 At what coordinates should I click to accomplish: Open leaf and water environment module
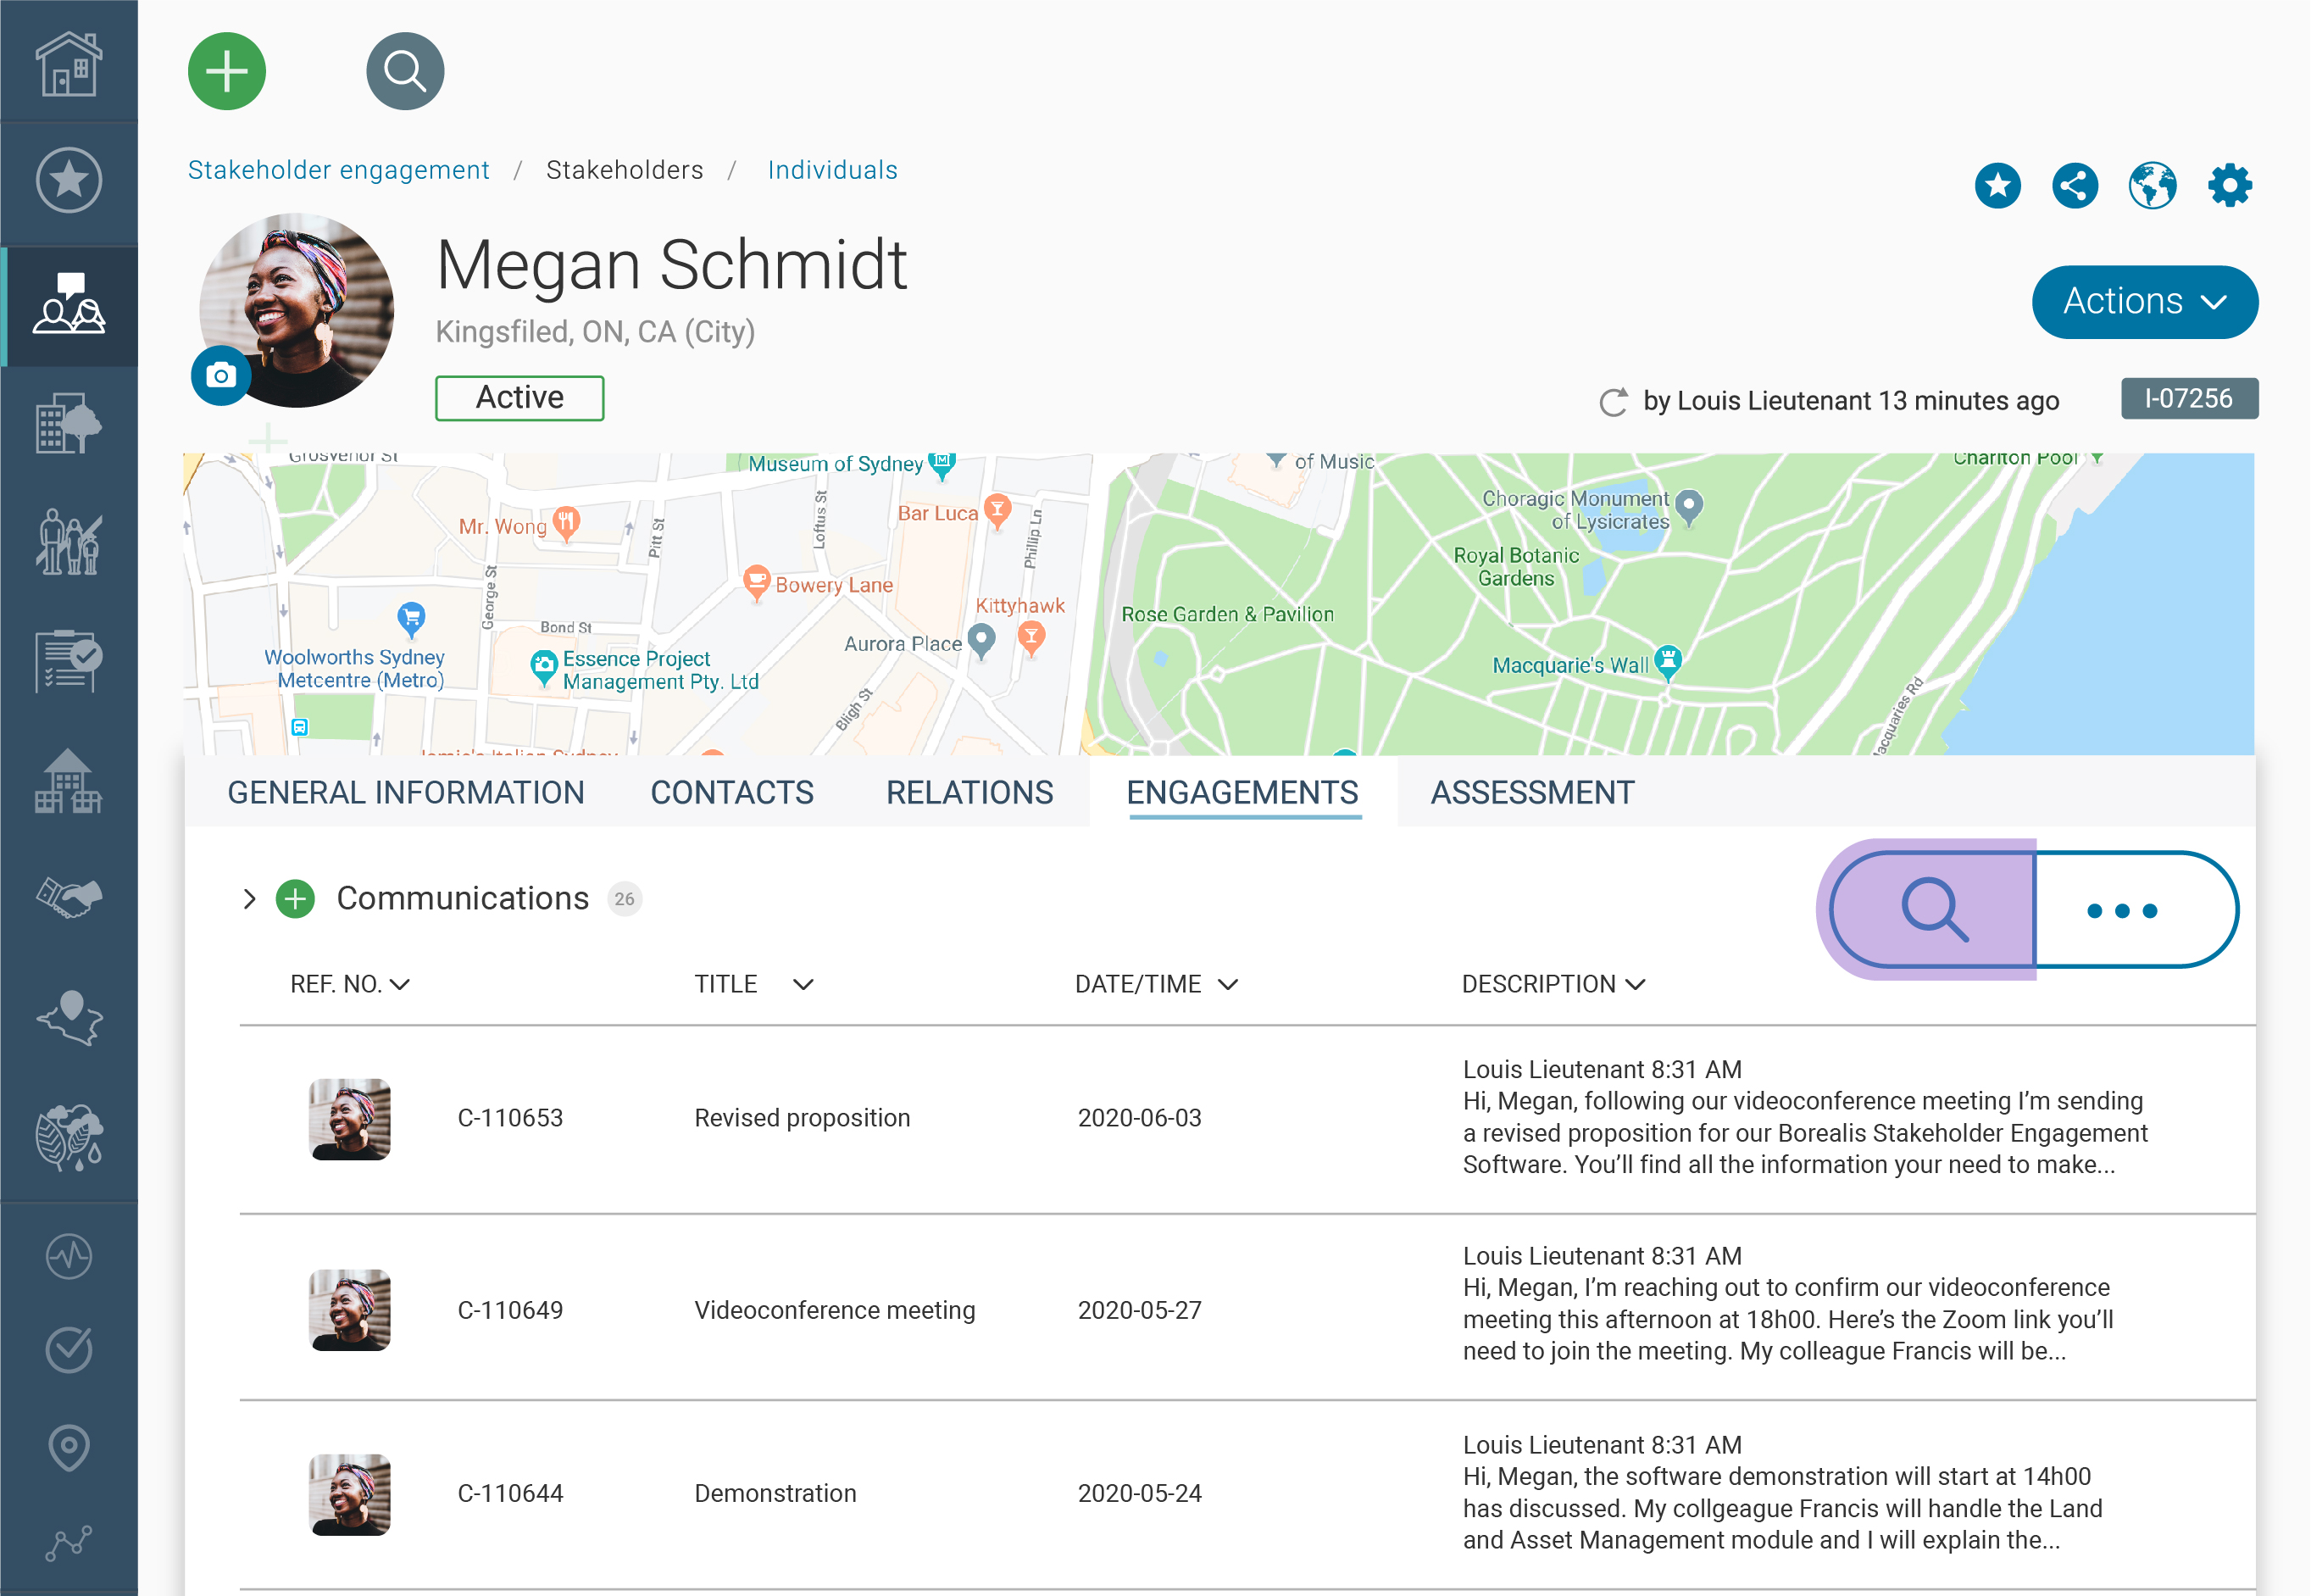click(x=69, y=1137)
